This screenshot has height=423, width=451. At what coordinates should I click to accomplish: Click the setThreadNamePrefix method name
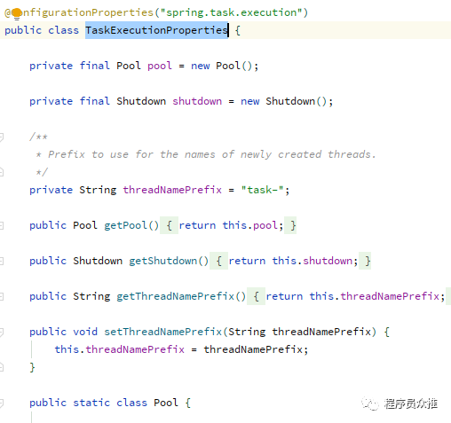(x=162, y=332)
